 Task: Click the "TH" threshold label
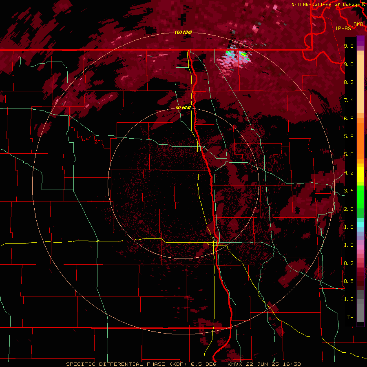pyautogui.click(x=350, y=318)
